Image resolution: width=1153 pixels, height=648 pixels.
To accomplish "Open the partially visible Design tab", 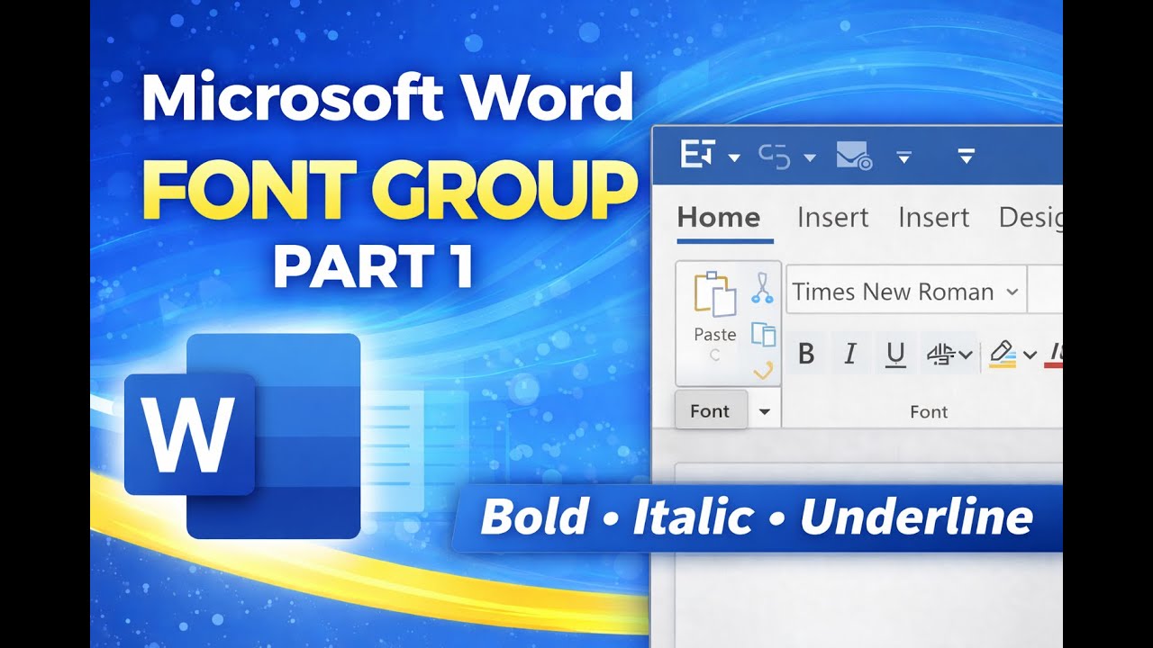I will point(1030,217).
